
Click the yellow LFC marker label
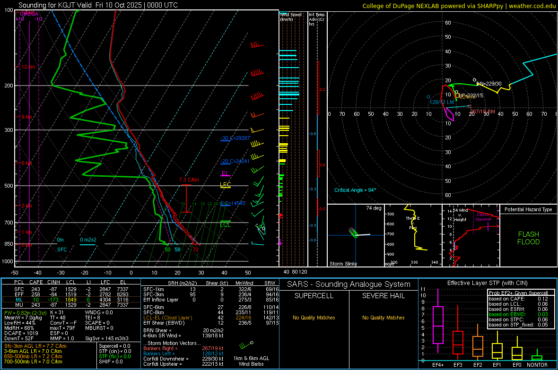click(225, 184)
